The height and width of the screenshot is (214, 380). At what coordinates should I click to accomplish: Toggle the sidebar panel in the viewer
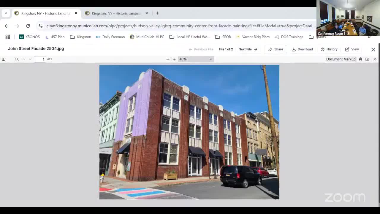click(4, 59)
